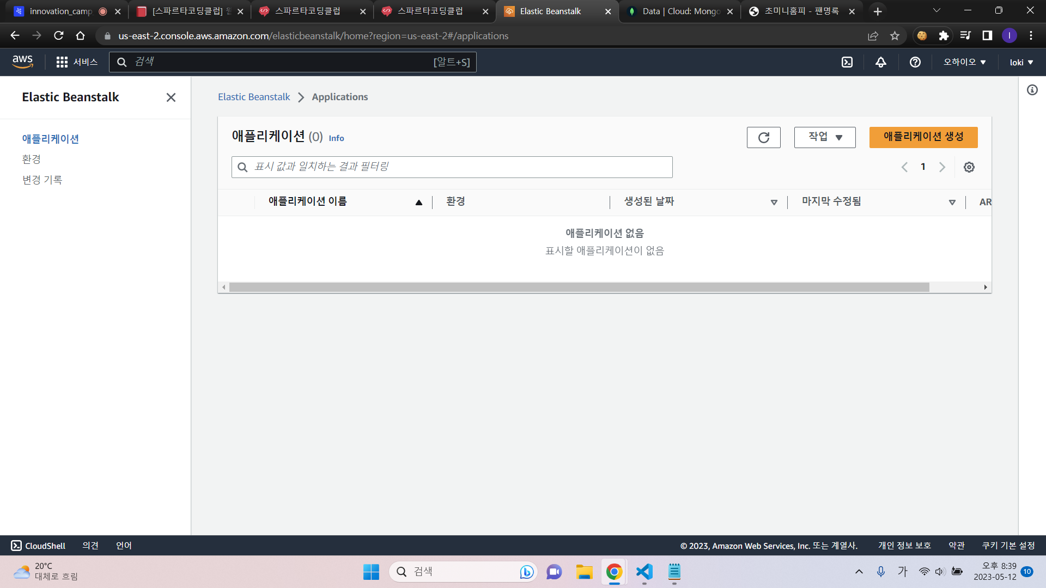Share this page icon in address bar
Screen dimensions: 1046x588
873,35
